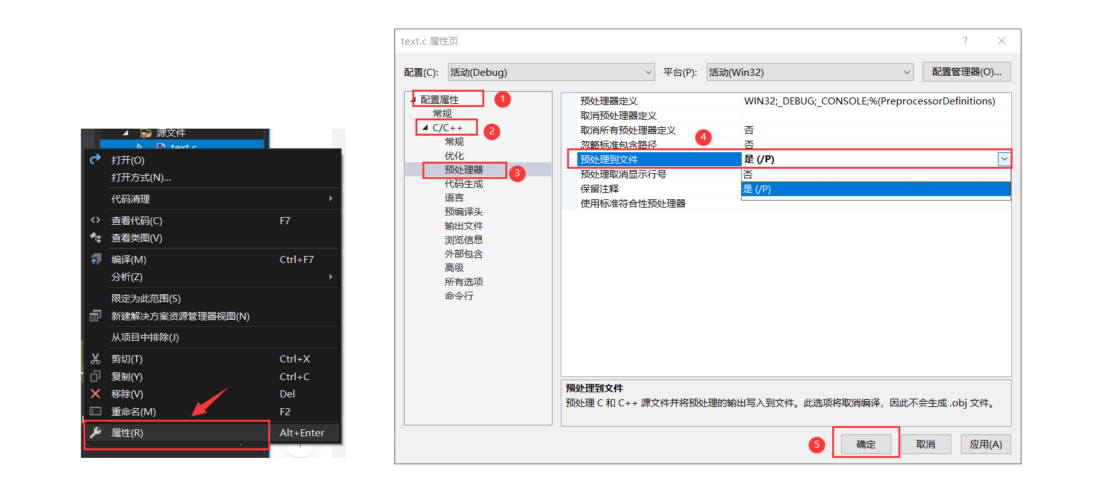This screenshot has height=498, width=1103.
Task: Click the 源文件 folder icon in tree
Action: click(x=146, y=132)
